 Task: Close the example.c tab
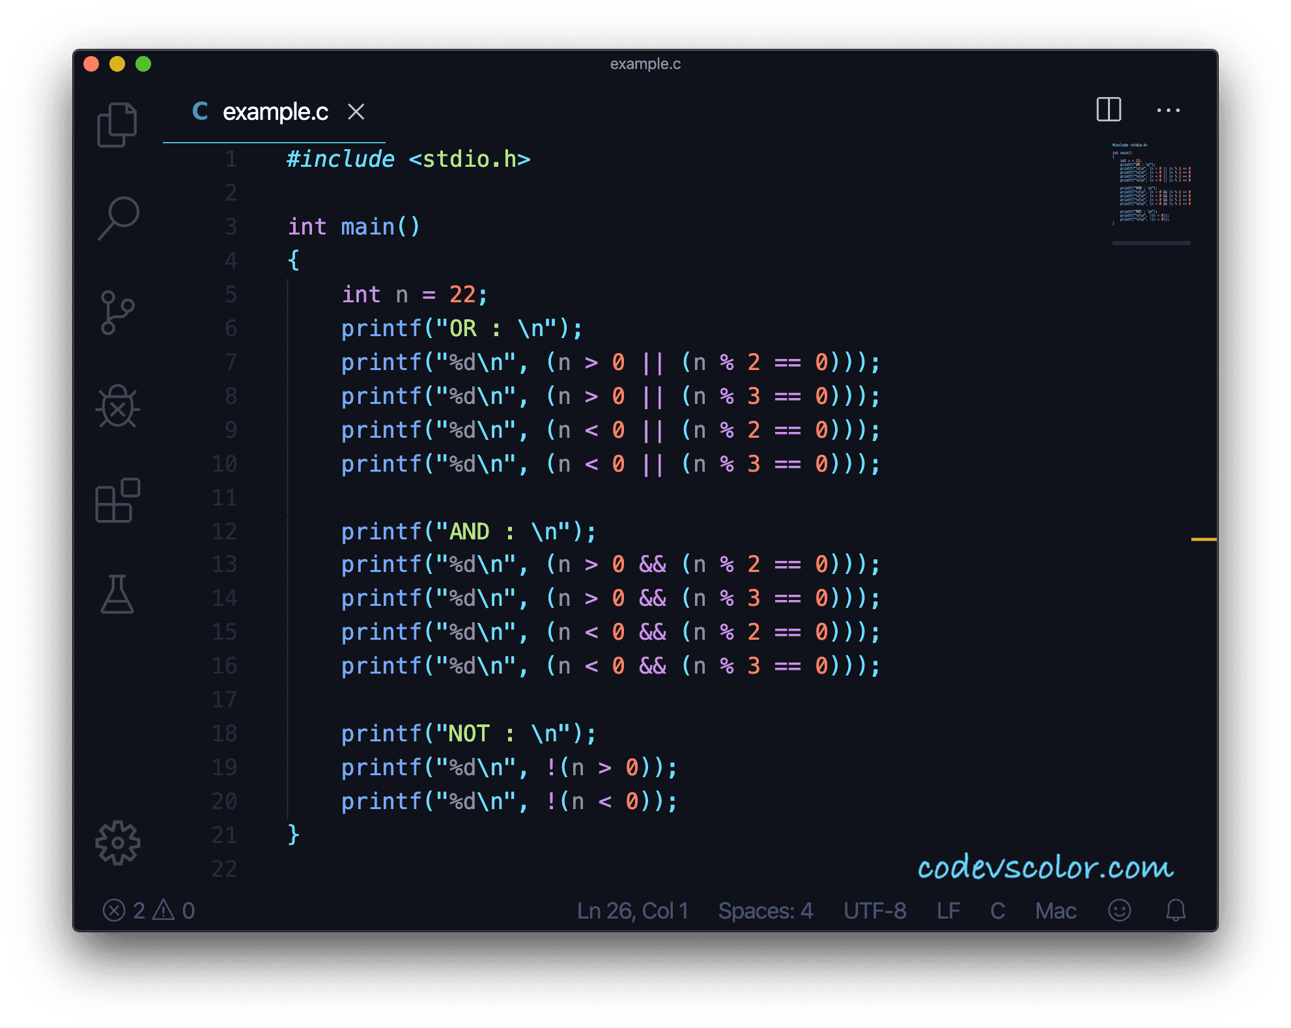(356, 112)
